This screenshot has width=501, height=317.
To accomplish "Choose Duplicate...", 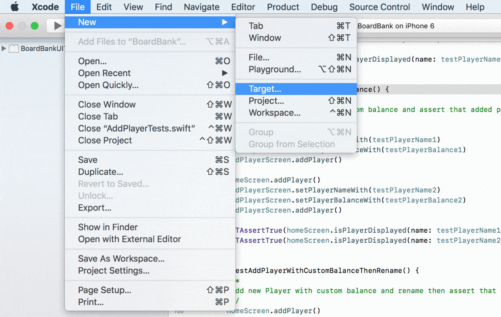I will click(150, 172).
